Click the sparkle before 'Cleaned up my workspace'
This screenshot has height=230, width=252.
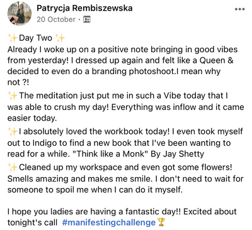tap(13, 168)
